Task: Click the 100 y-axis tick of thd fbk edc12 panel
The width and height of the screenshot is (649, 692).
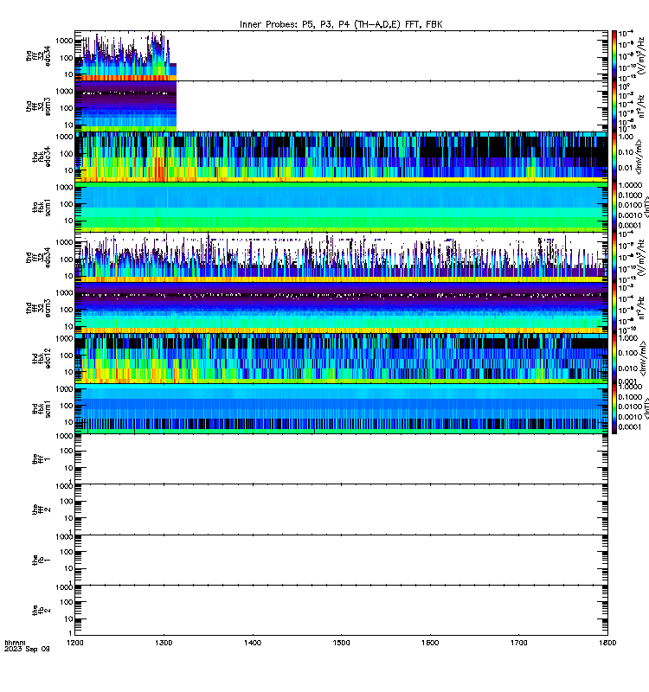Action: pos(66,356)
